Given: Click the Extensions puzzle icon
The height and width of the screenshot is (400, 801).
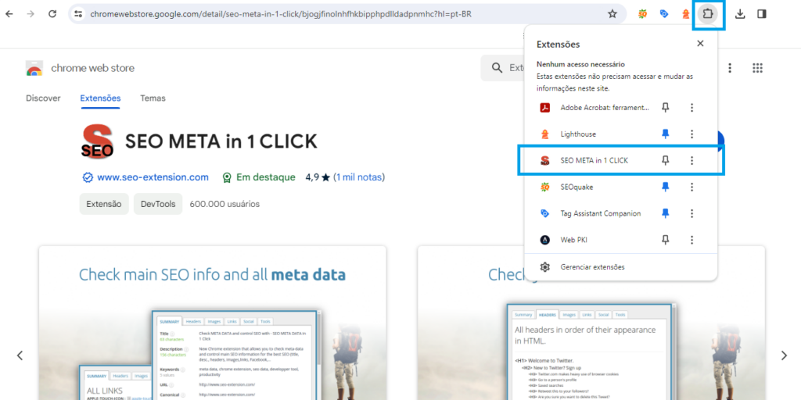Looking at the screenshot, I should coord(708,14).
